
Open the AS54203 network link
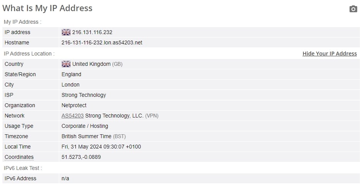coord(72,116)
